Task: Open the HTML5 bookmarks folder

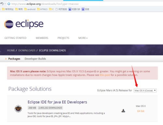Action: pyautogui.click(x=42, y=9)
